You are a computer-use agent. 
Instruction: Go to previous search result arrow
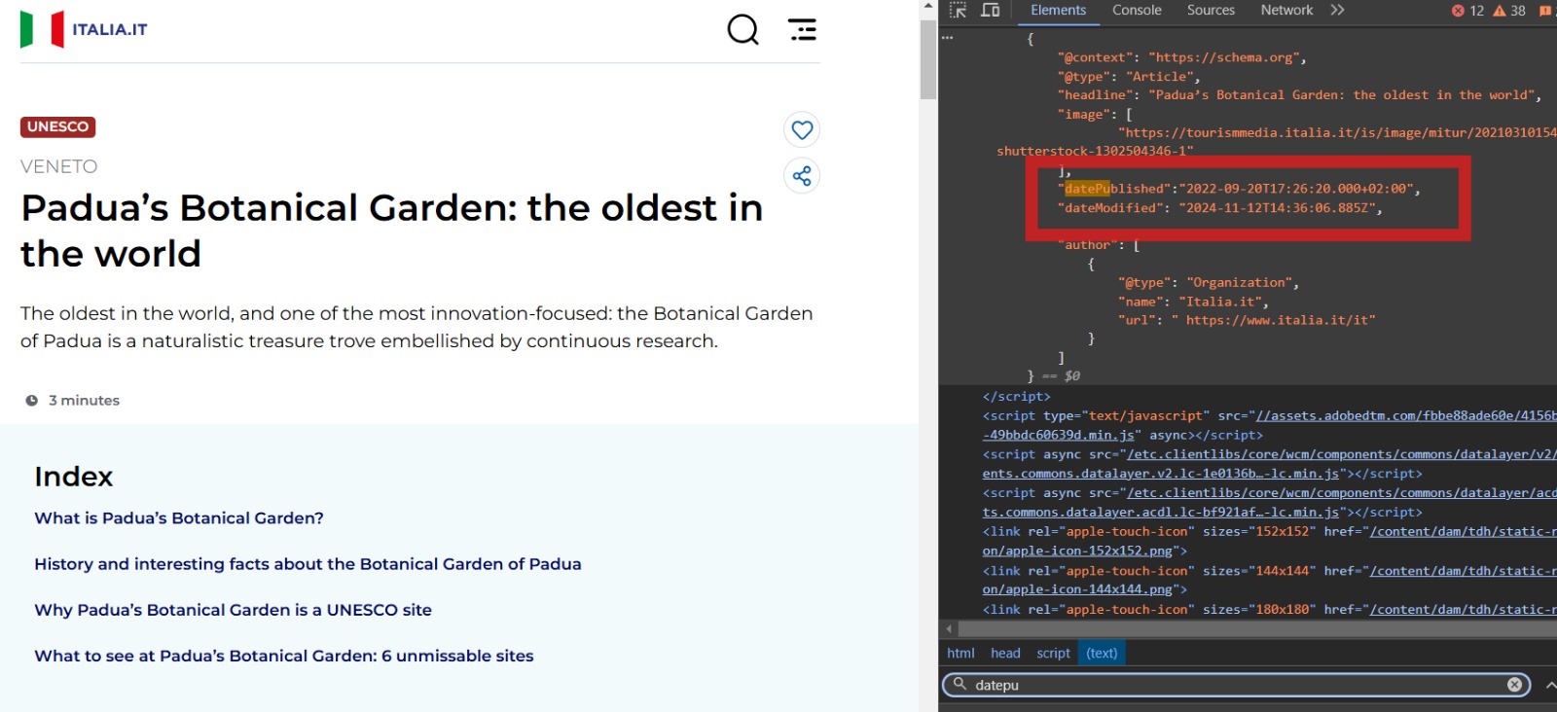(1550, 685)
